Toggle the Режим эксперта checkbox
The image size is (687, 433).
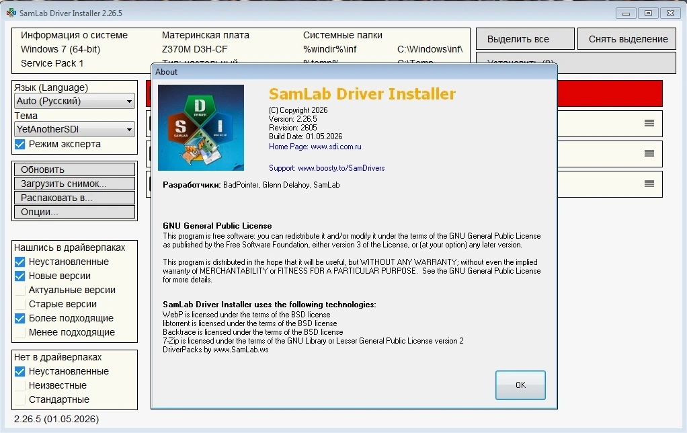(x=19, y=144)
